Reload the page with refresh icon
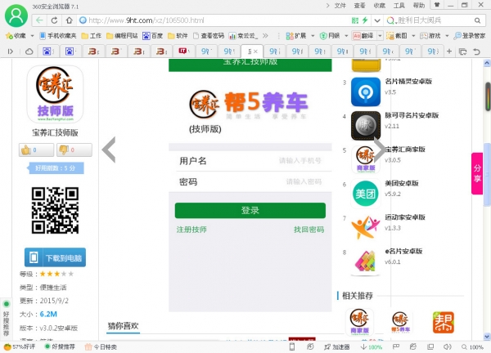Viewport: 491px width, 353px height. (x=54, y=20)
